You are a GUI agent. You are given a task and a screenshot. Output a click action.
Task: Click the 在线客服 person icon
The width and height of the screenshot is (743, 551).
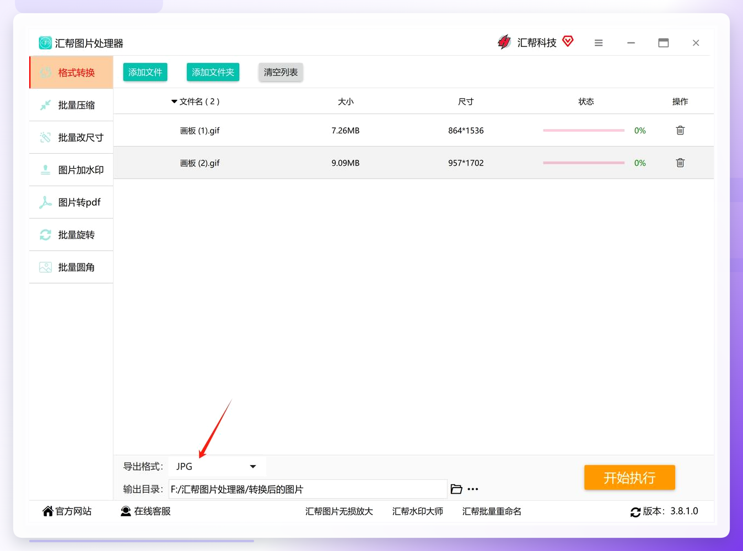[126, 511]
